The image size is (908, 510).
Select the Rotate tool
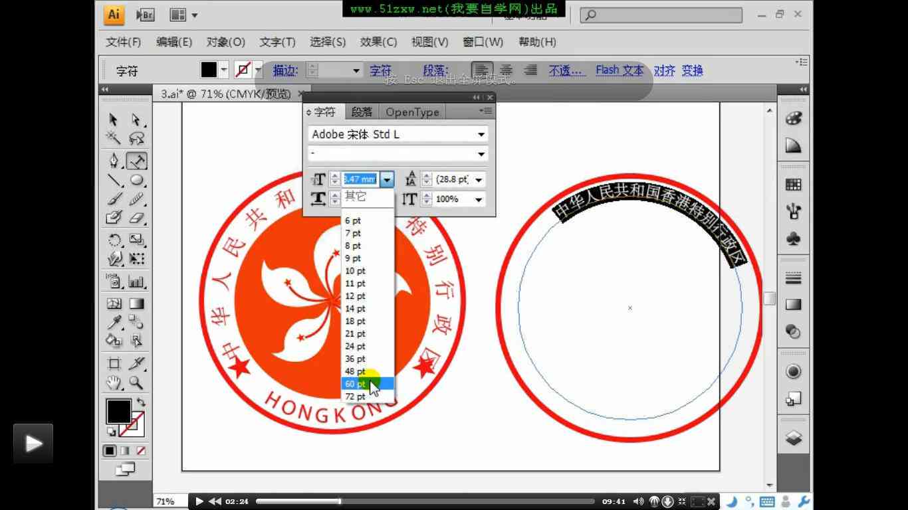[x=114, y=240]
